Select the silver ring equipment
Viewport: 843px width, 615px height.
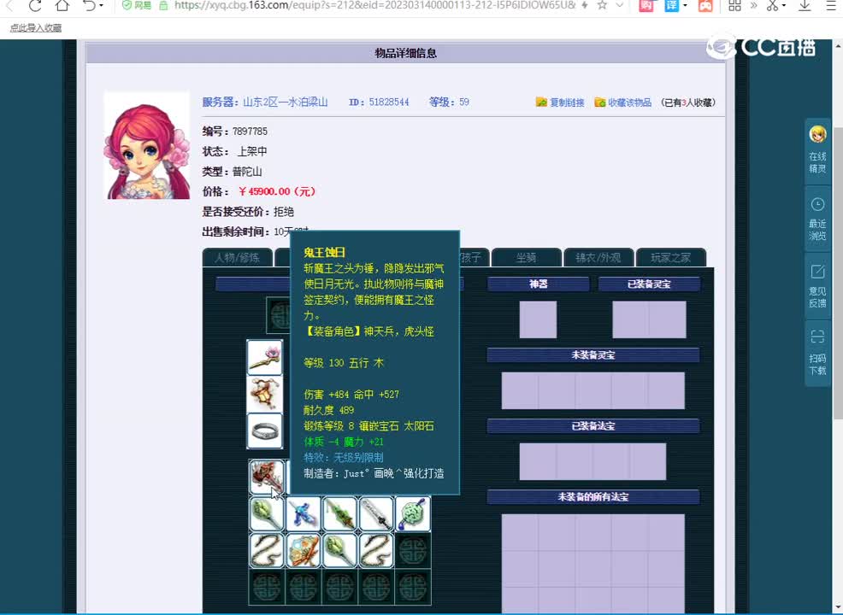(x=264, y=430)
